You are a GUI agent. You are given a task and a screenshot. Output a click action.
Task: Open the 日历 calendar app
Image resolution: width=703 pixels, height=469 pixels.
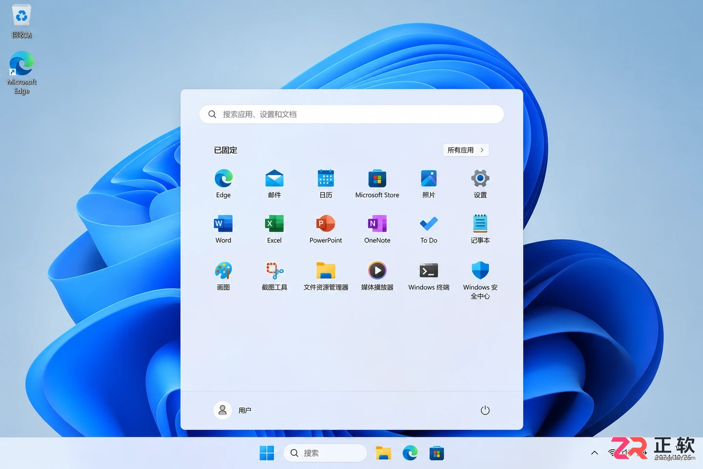click(326, 184)
